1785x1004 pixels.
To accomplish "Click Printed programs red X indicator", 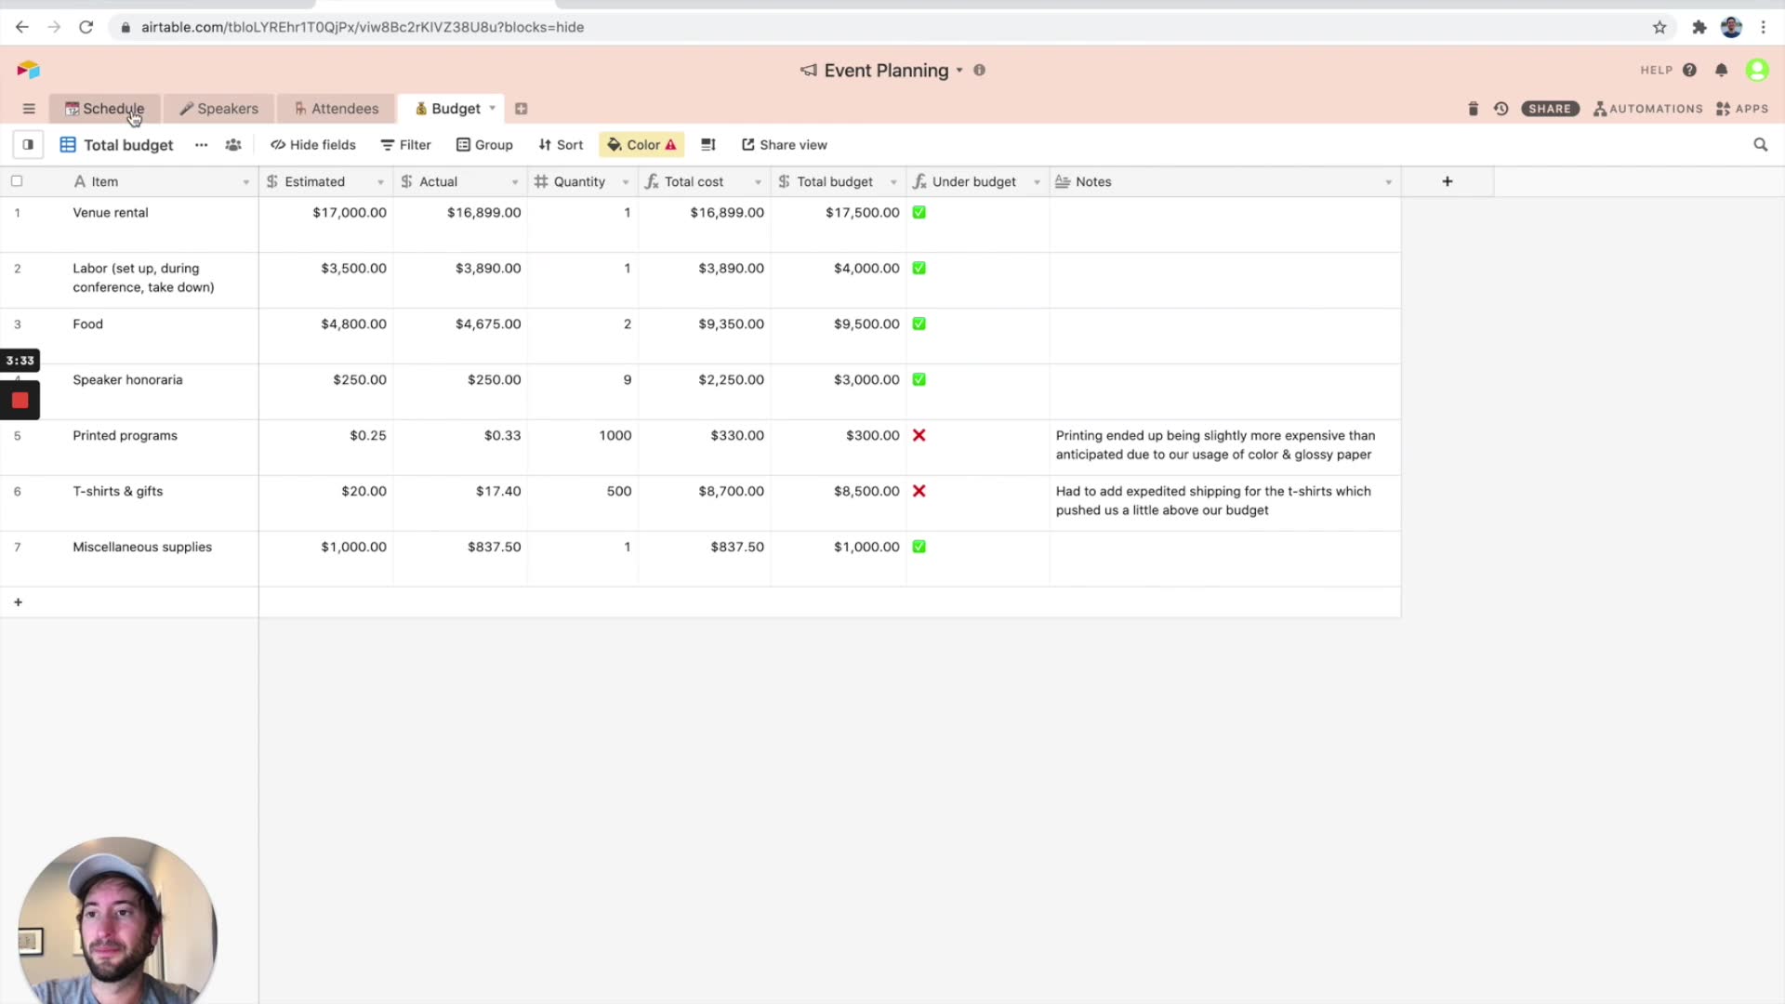I will [919, 436].
